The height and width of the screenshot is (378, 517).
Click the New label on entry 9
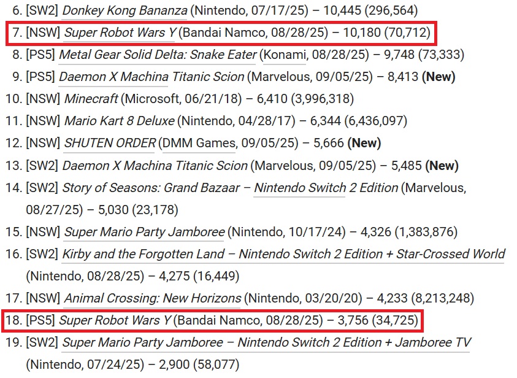pos(438,77)
